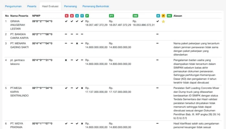
Task: Click the T cross mark for PT. Widya Pratama
Action: point(82,124)
